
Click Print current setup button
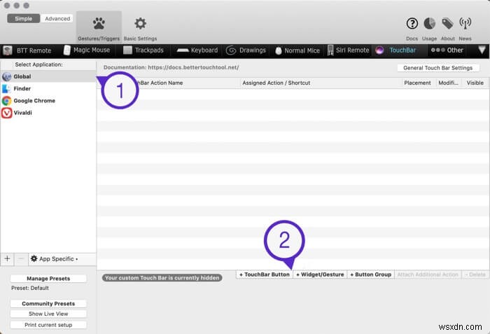point(48,325)
